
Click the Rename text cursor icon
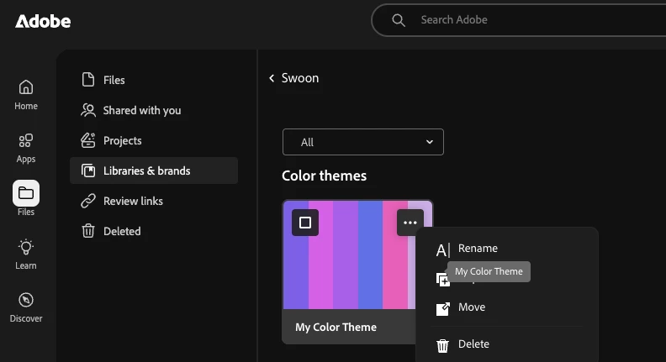(442, 250)
